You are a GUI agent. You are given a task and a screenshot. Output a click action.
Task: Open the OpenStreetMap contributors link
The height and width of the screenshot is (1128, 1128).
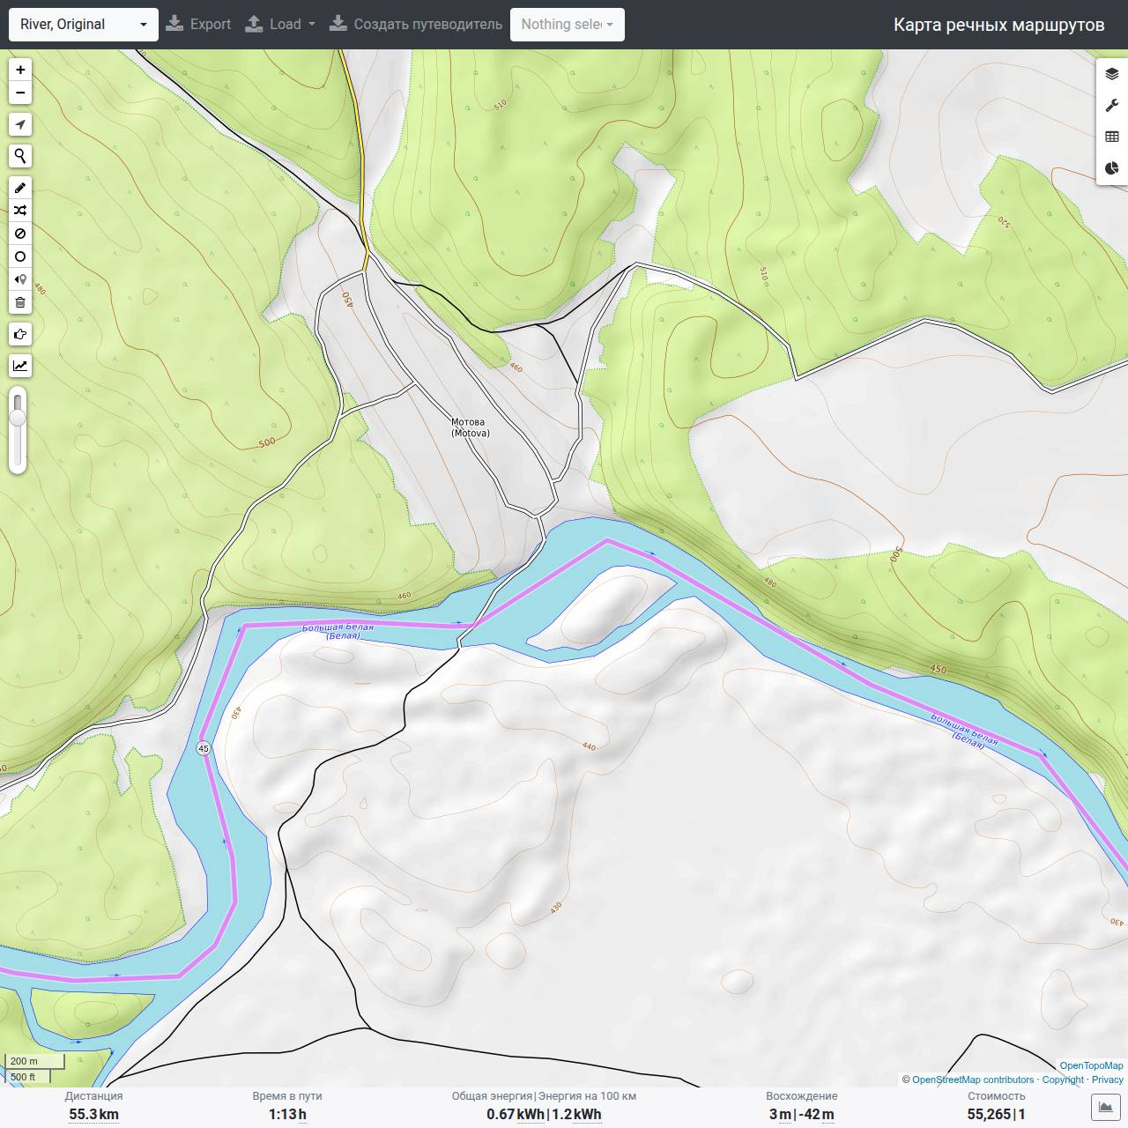[x=973, y=1080]
